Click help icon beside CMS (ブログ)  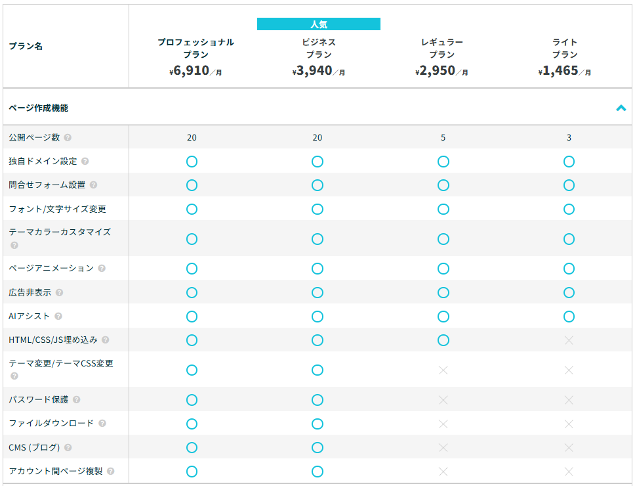click(68, 448)
